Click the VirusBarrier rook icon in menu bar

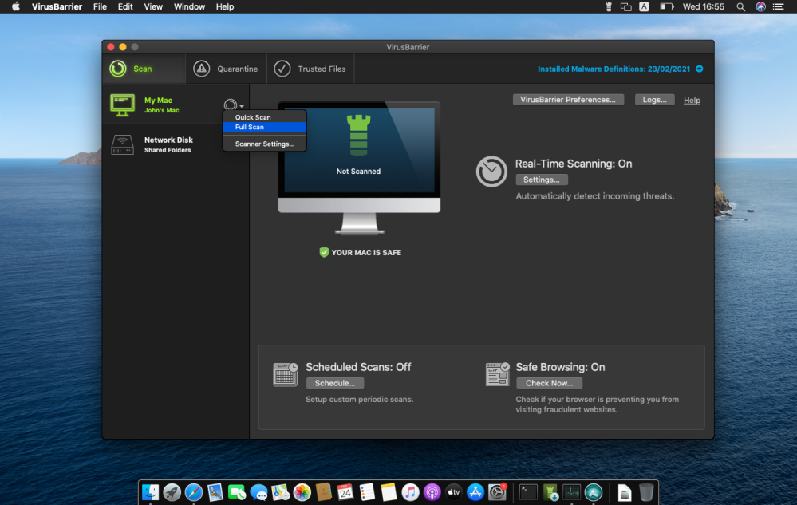click(607, 6)
